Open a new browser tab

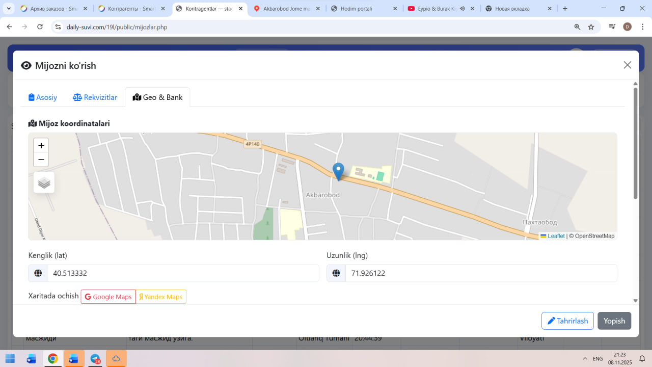point(565,9)
